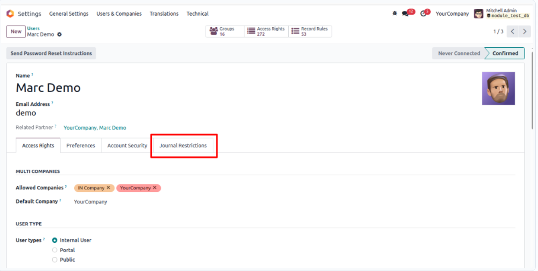Open the messages chat icon
Viewport: 538px width, 271px height.
(x=405, y=14)
